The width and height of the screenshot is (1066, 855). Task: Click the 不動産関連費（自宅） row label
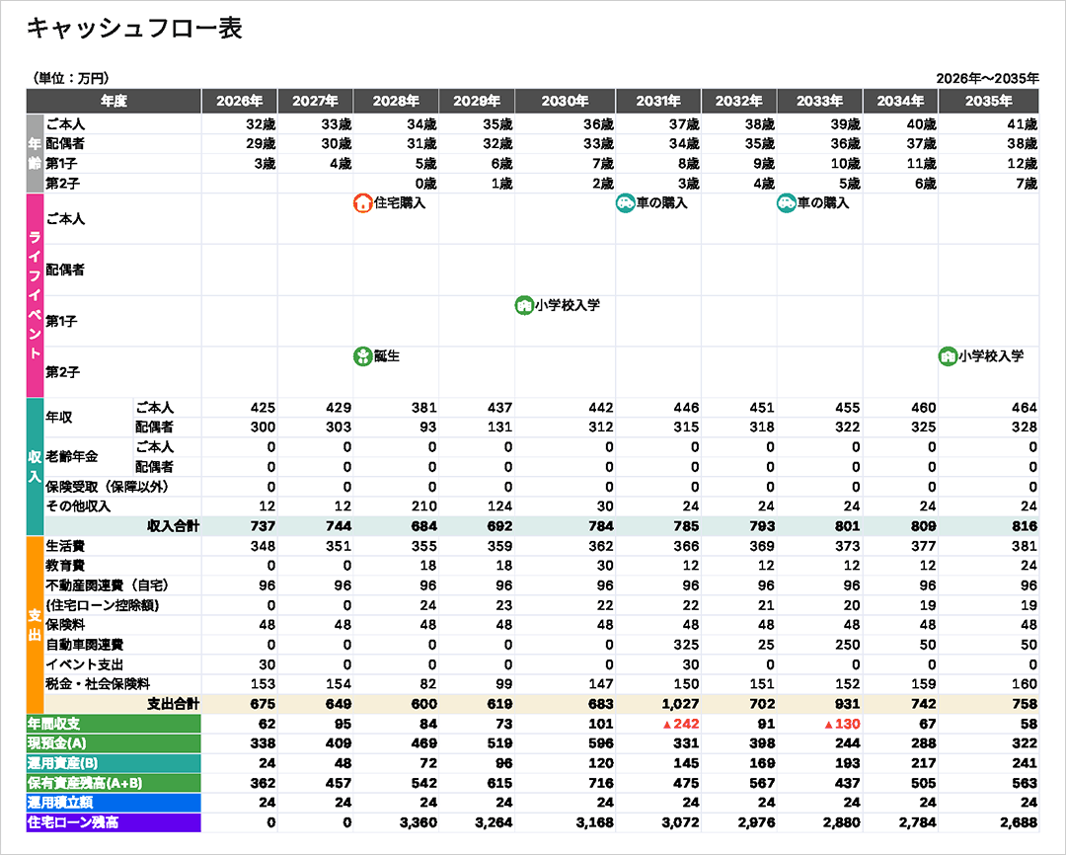coord(108,584)
